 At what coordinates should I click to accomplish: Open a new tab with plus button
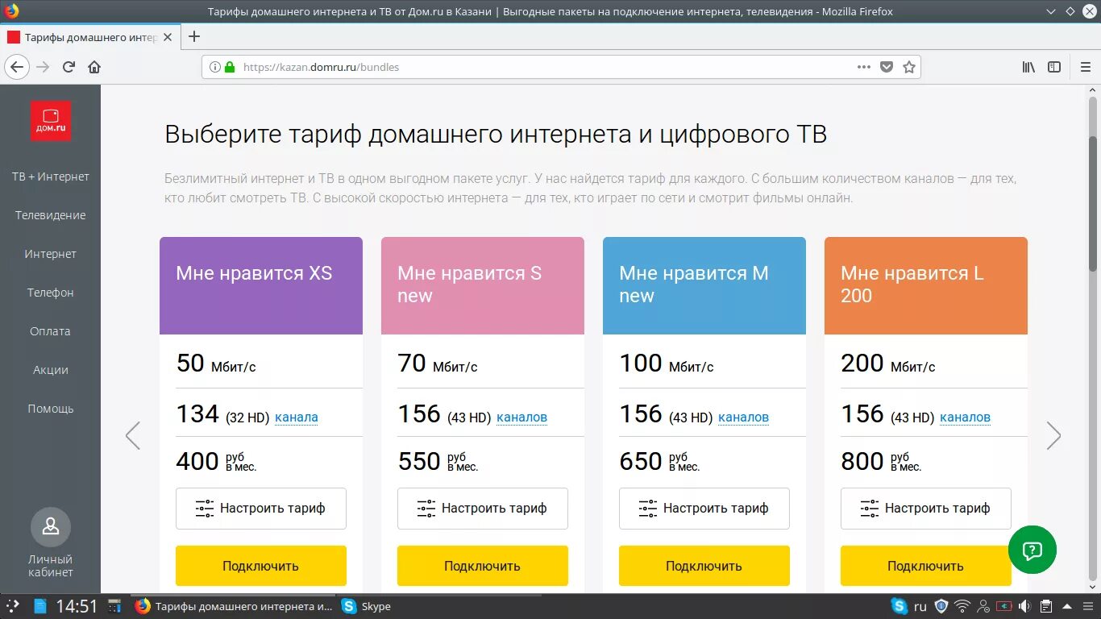coord(194,36)
